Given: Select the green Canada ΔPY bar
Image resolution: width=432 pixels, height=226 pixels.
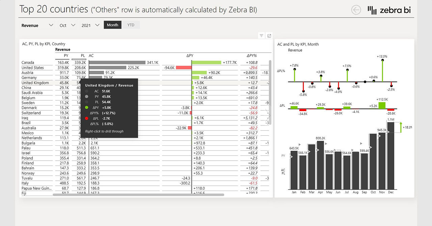Looking at the screenshot, I should click(207, 62).
